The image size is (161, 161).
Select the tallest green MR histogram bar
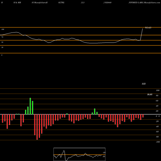click(30, 106)
